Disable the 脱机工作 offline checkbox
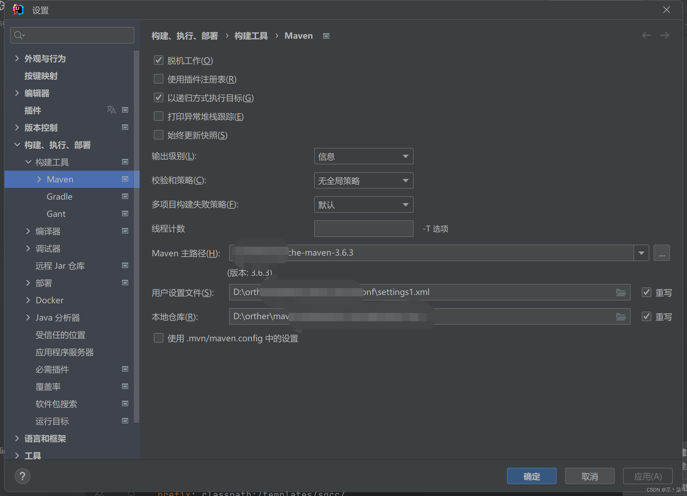The height and width of the screenshot is (496, 687). [x=159, y=60]
